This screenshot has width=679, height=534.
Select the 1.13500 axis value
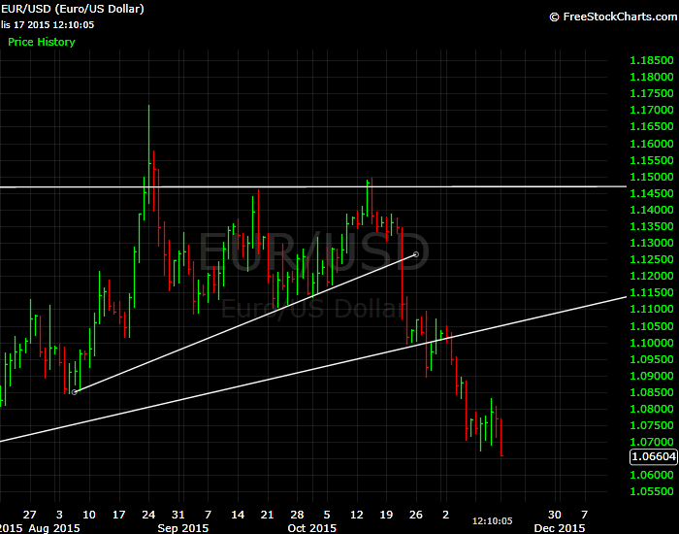(652, 226)
